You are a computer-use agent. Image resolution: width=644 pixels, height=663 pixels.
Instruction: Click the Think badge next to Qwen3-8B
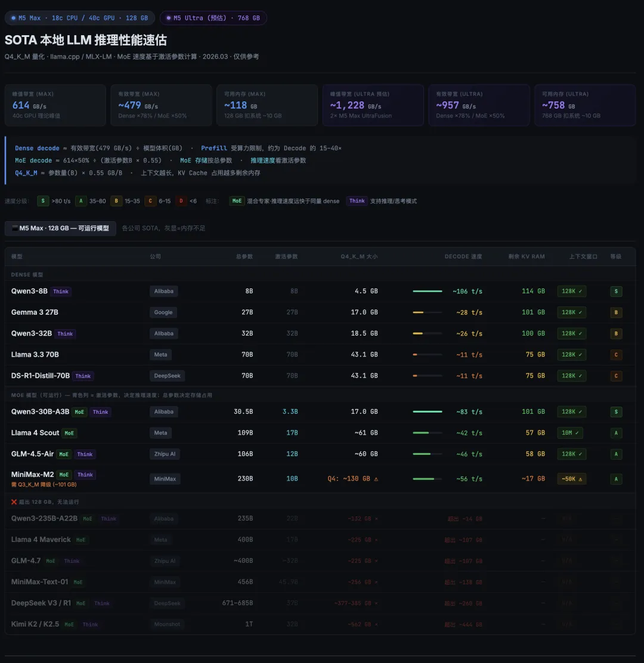[61, 291]
